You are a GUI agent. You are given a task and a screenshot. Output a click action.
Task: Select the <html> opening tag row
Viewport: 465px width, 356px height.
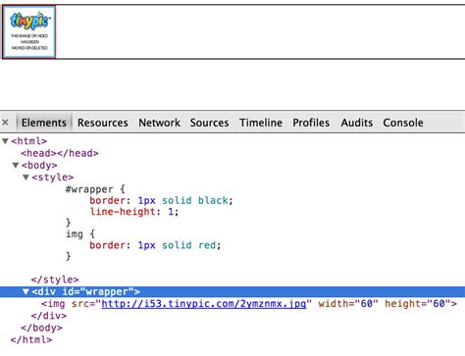click(29, 141)
